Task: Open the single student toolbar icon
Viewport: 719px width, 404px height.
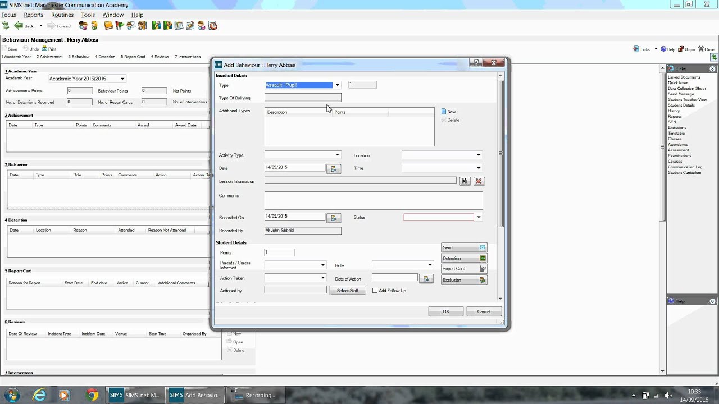Action: 94,26
